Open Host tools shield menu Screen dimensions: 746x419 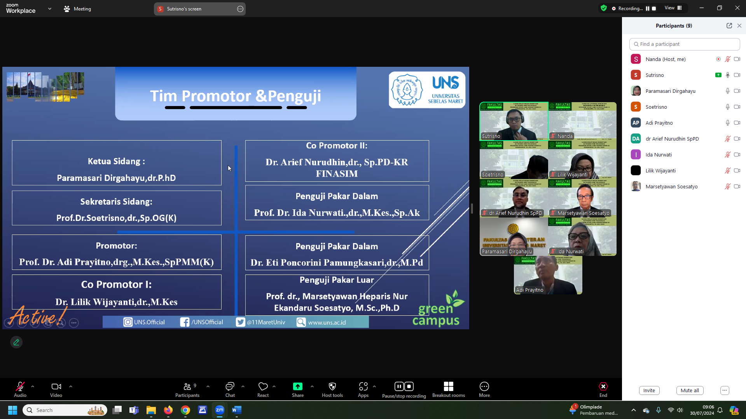coord(332,389)
